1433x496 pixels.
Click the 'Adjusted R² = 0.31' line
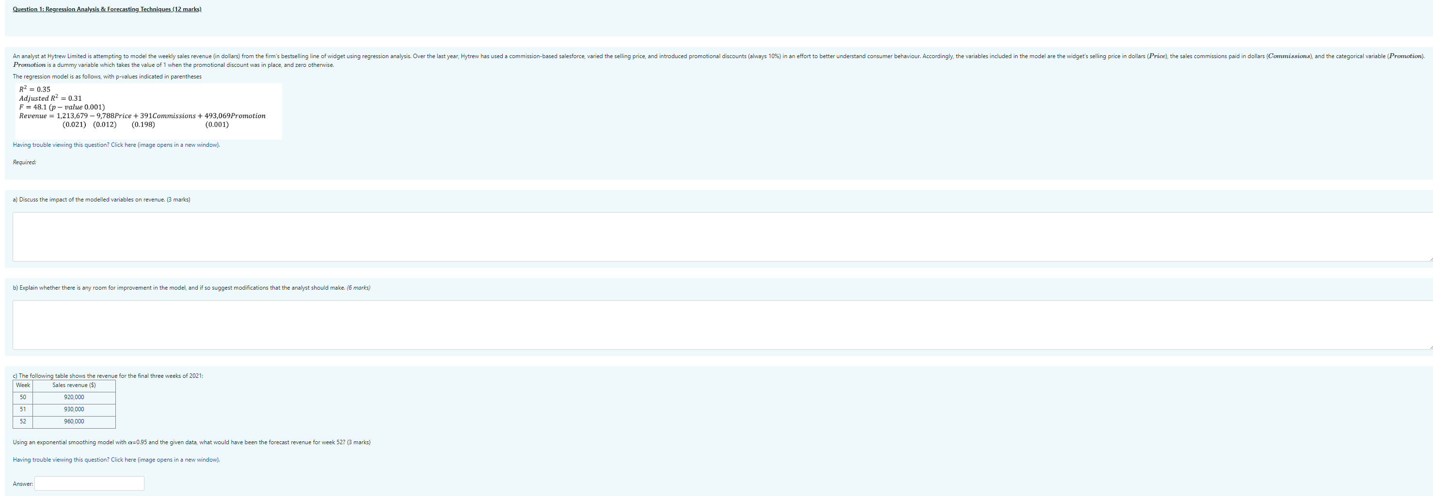pyautogui.click(x=50, y=98)
